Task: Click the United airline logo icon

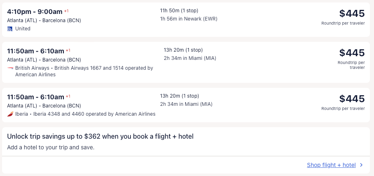Action: 10,29
